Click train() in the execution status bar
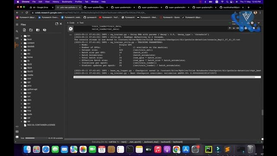Viewport: 277px width, 156px height. point(124,142)
